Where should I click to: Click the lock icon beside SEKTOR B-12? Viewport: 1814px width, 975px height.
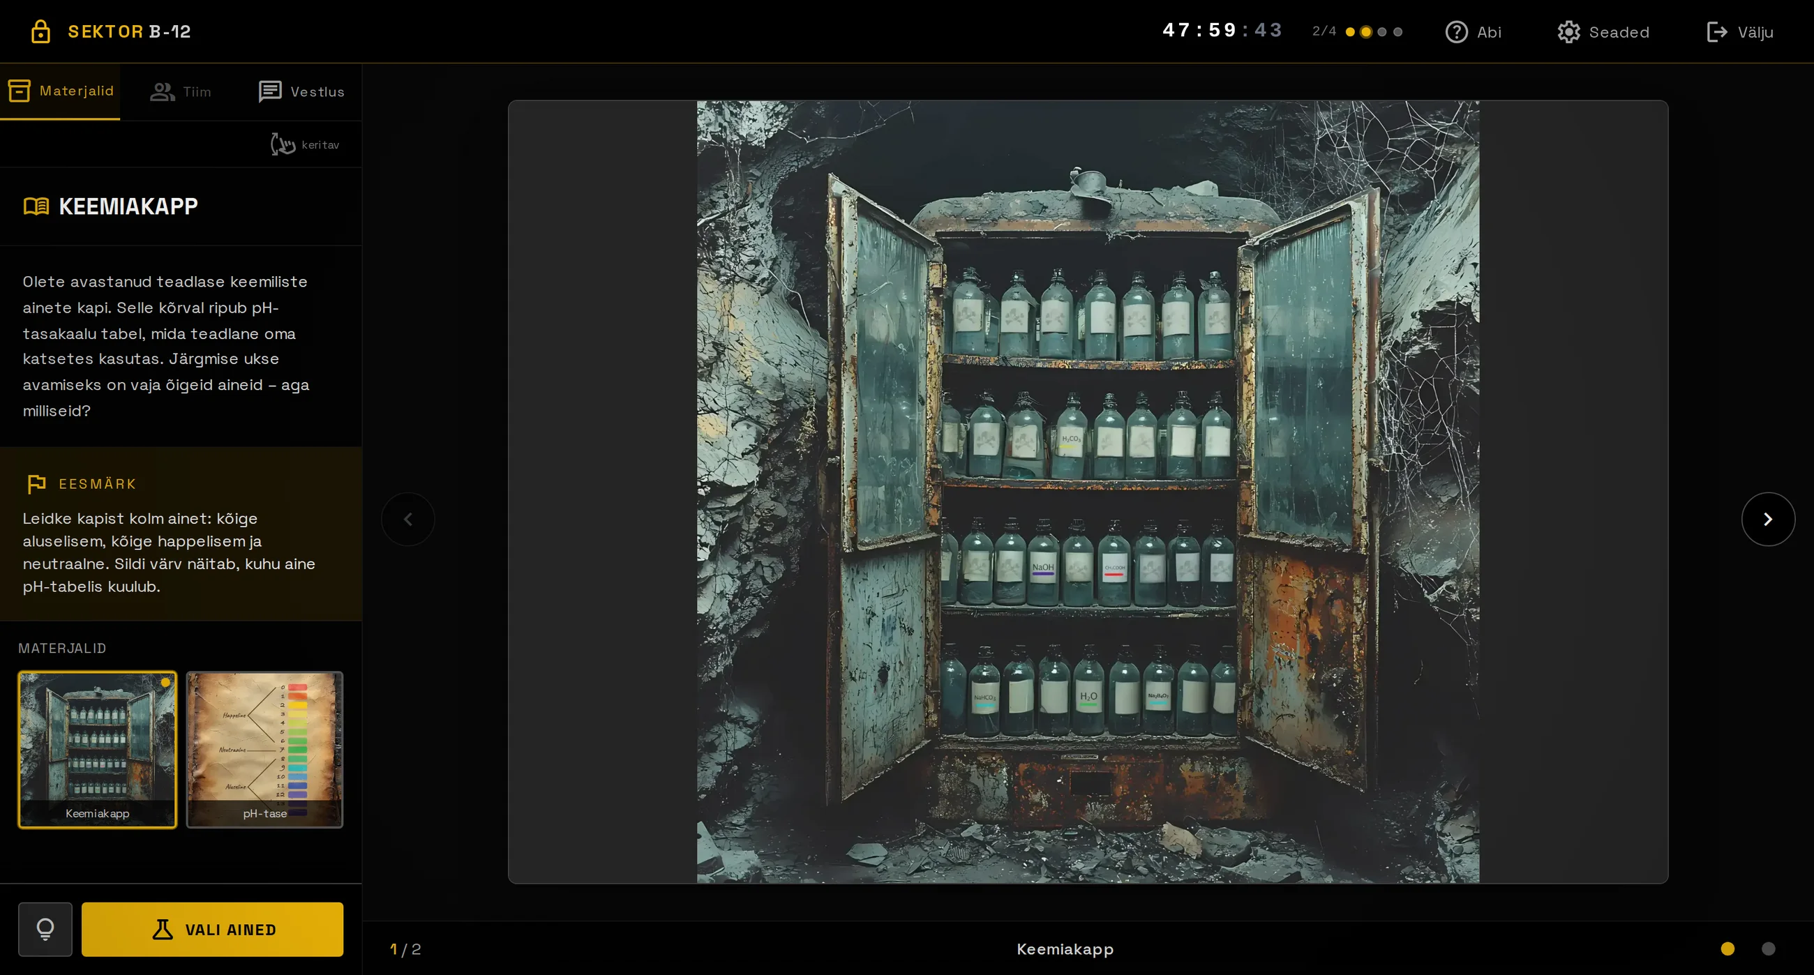coord(40,31)
